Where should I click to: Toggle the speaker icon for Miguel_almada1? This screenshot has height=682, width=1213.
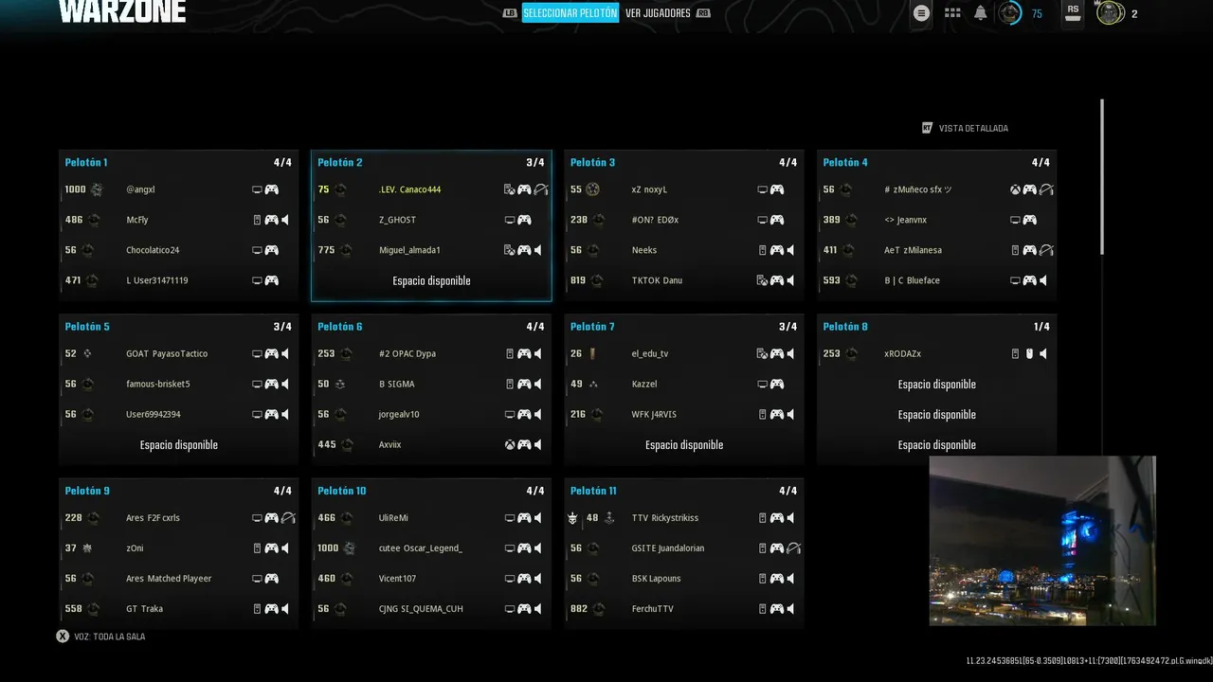[538, 250]
